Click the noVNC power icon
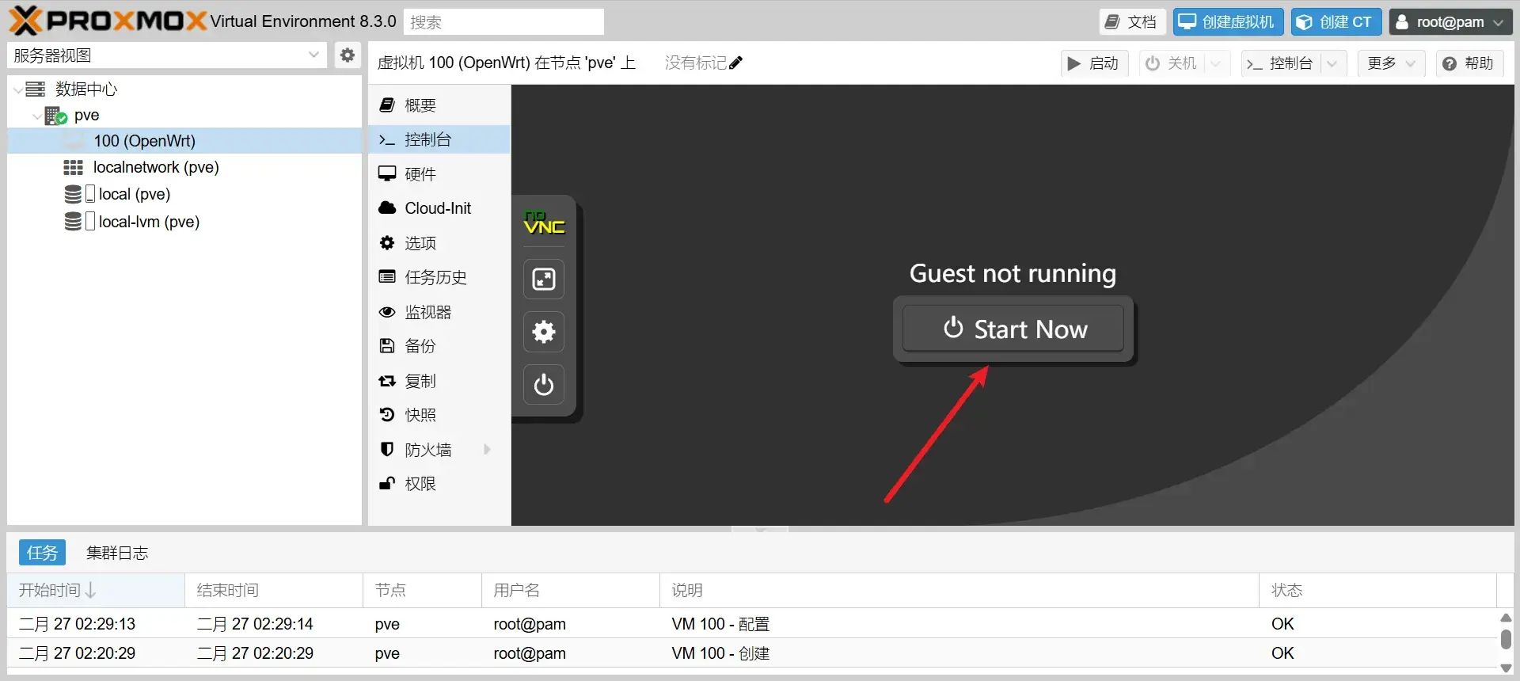Screen dimensions: 1520x681 [544, 385]
